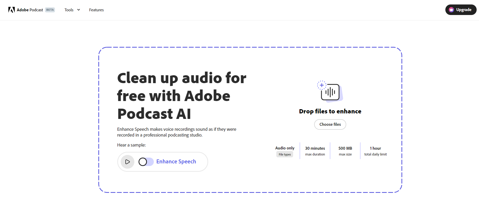Click the 500 MB max size info

point(345,151)
